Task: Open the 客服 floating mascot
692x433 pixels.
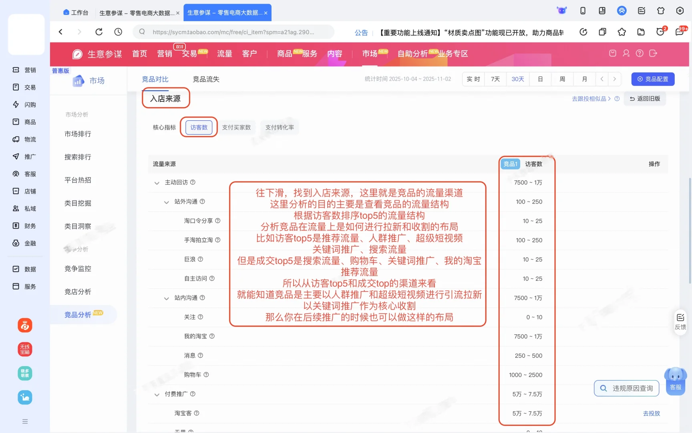Action: click(676, 381)
